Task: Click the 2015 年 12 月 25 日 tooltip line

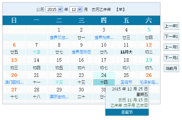Action: 130,89
